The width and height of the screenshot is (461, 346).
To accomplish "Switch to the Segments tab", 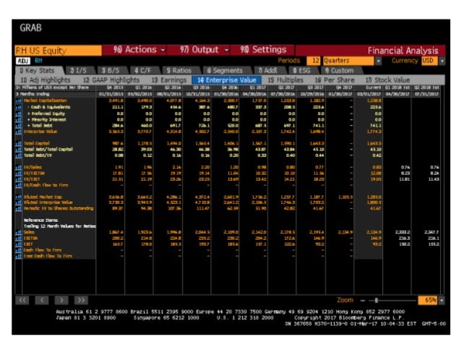I will [225, 71].
